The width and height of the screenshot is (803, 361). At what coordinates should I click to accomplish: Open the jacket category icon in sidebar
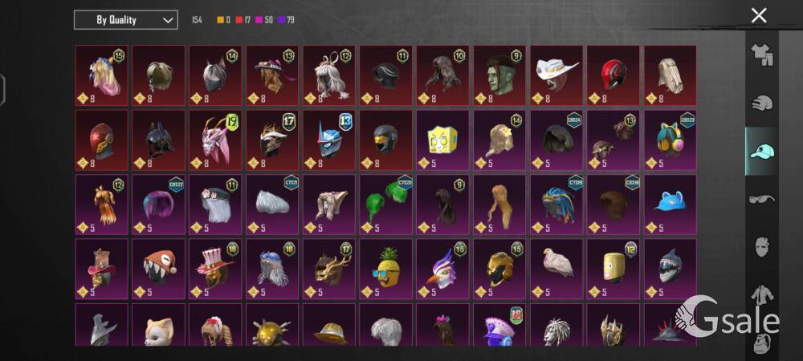click(762, 295)
